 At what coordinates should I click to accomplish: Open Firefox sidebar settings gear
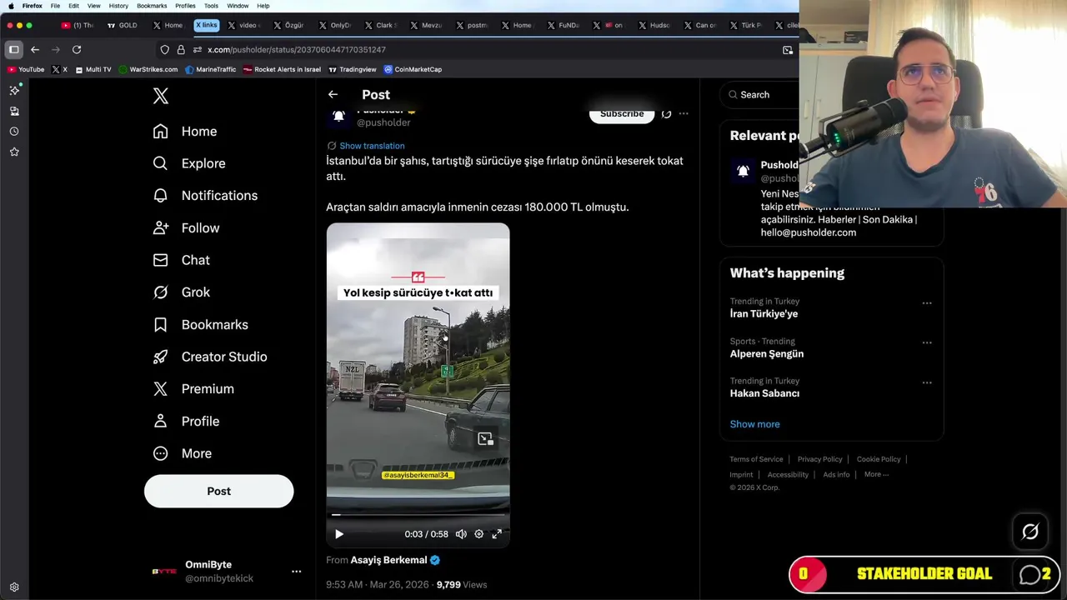pos(14,587)
